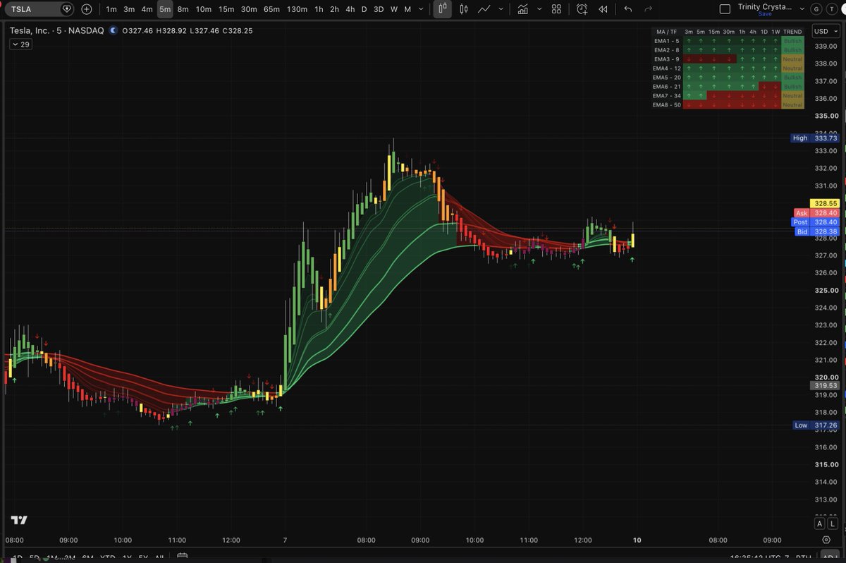Switch to the W weekly timeframe
The width and height of the screenshot is (846, 563).
click(x=394, y=9)
